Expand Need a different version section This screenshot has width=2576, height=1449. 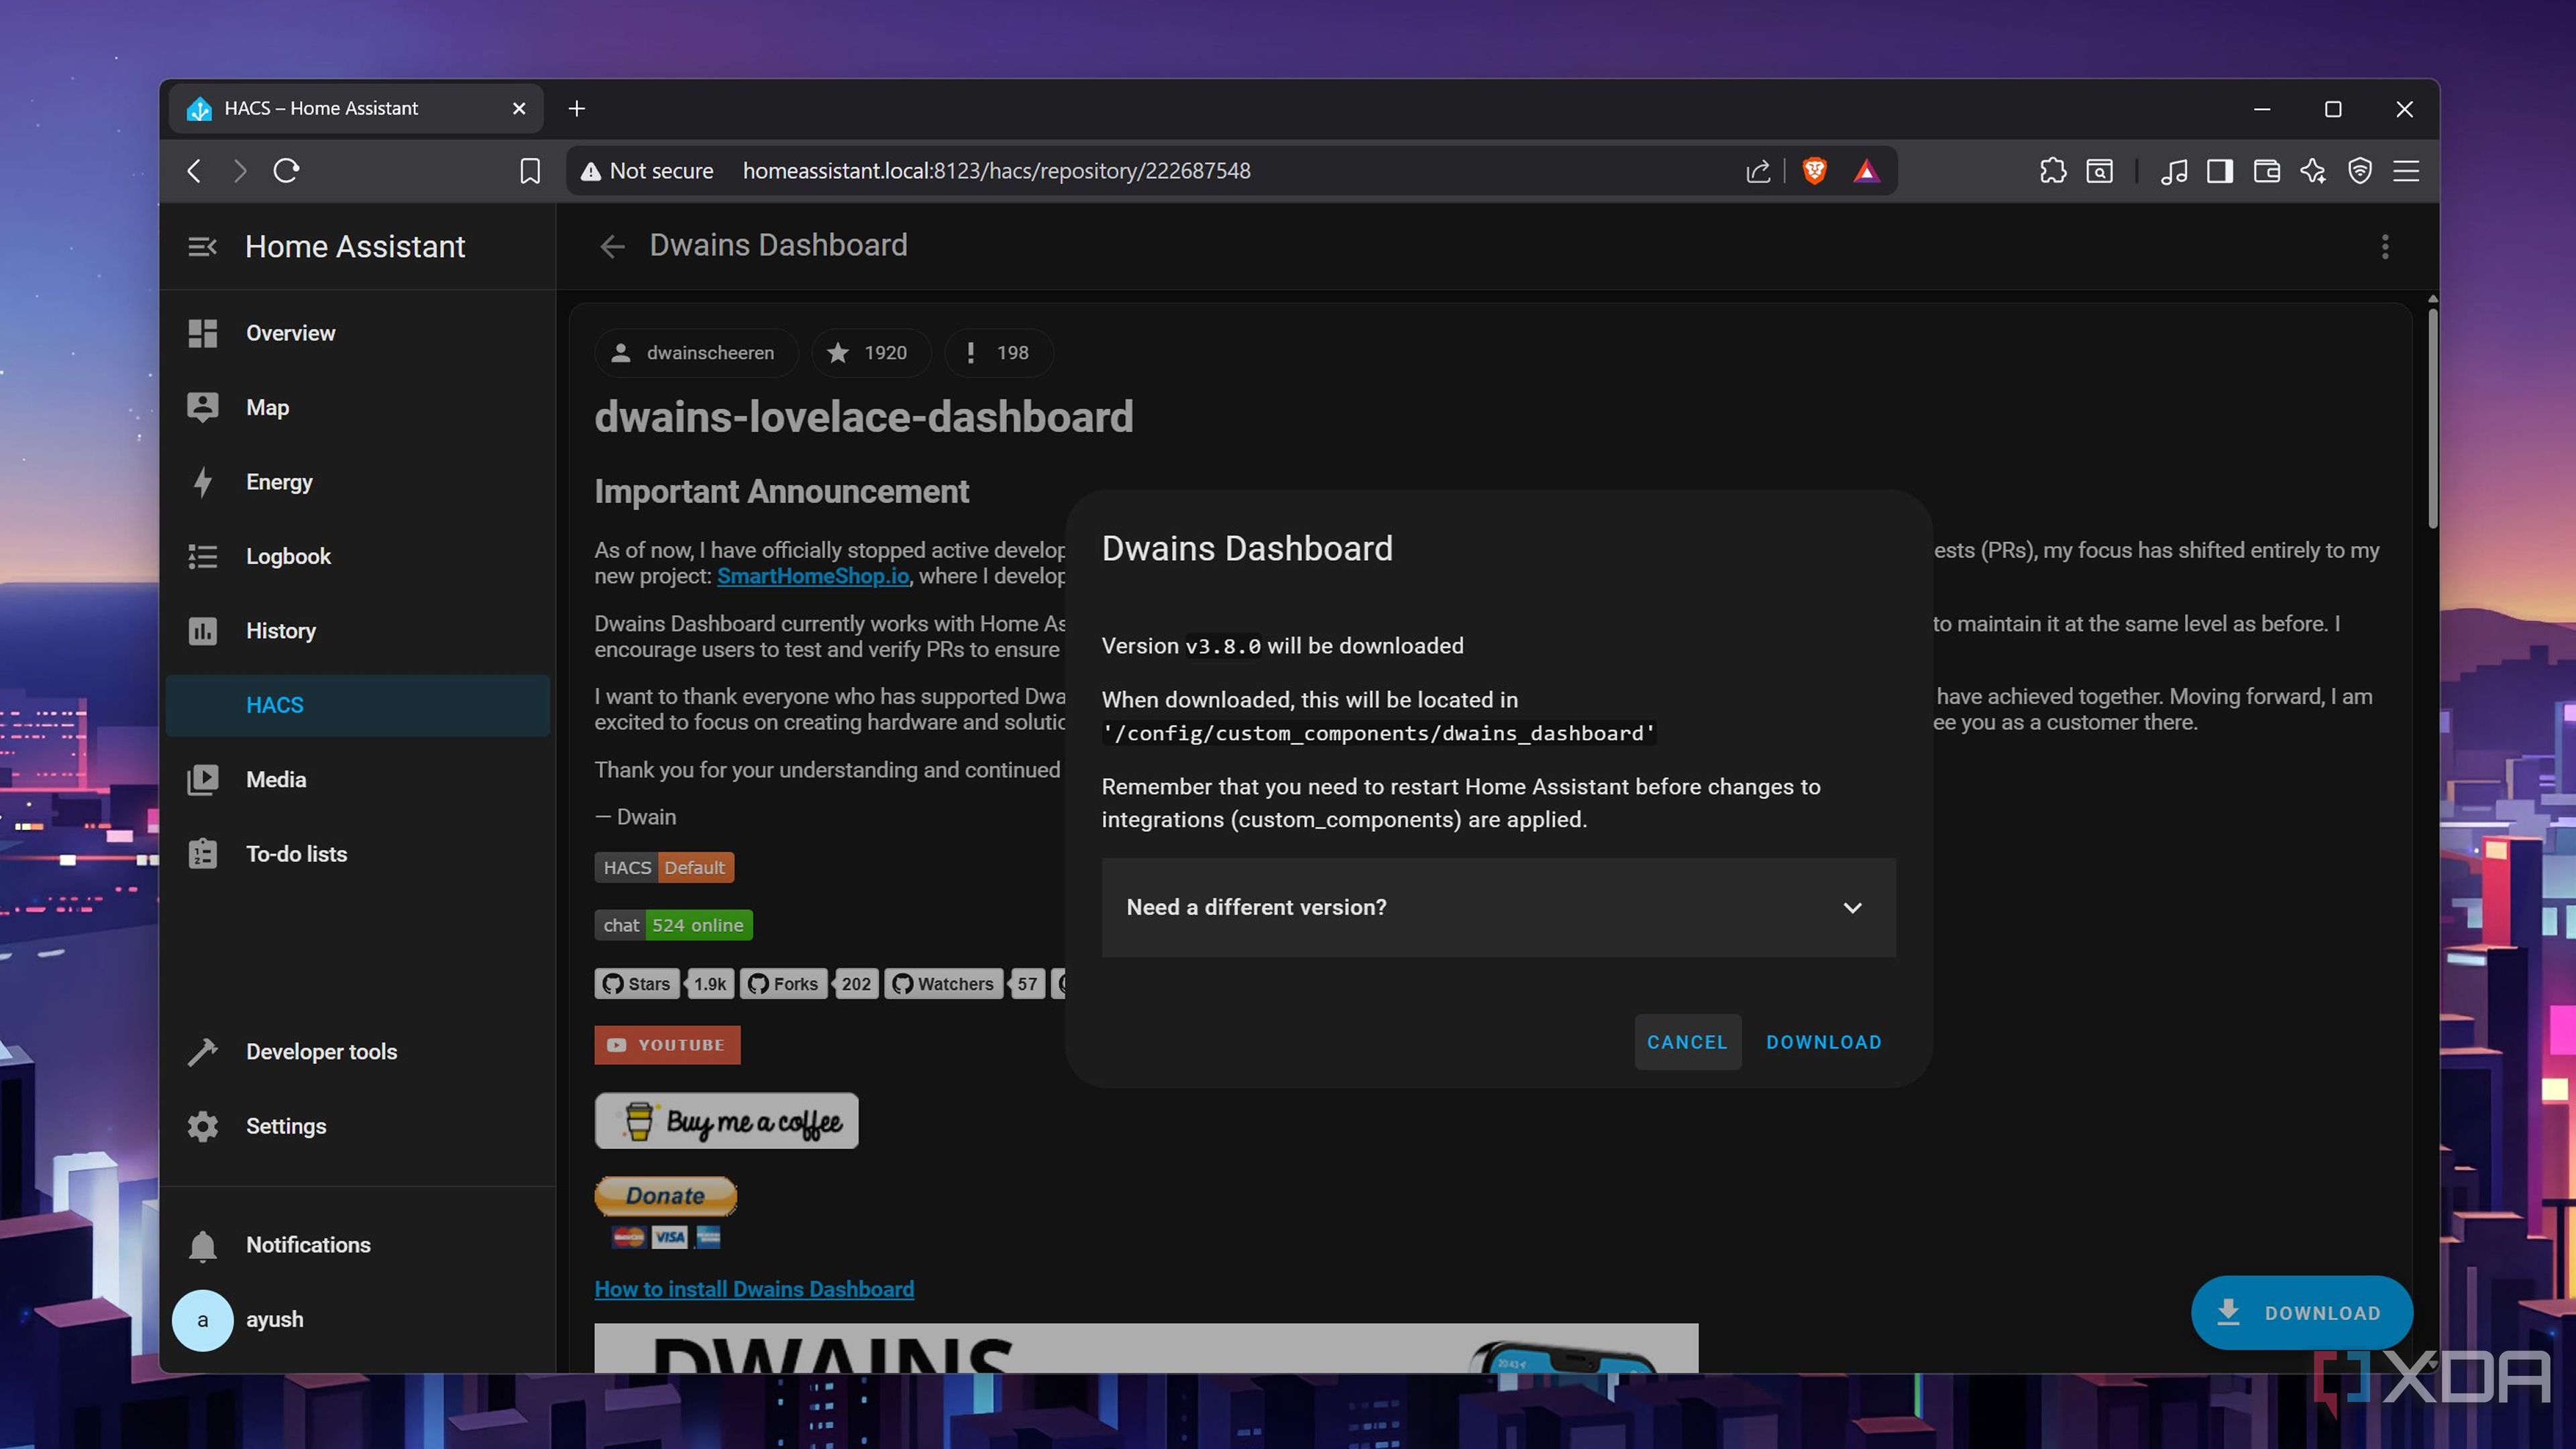pos(1498,907)
